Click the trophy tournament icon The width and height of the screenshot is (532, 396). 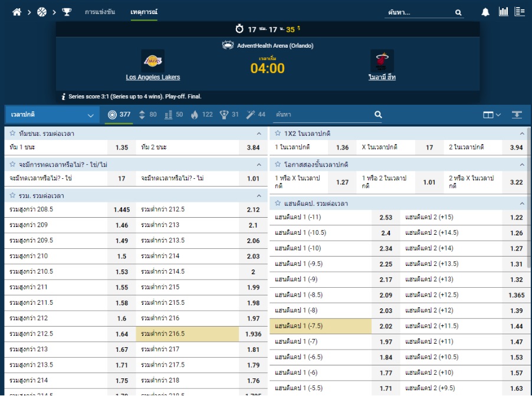(x=67, y=12)
